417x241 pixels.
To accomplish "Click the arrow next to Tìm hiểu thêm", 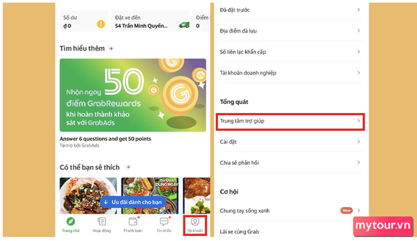I will [111, 48].
